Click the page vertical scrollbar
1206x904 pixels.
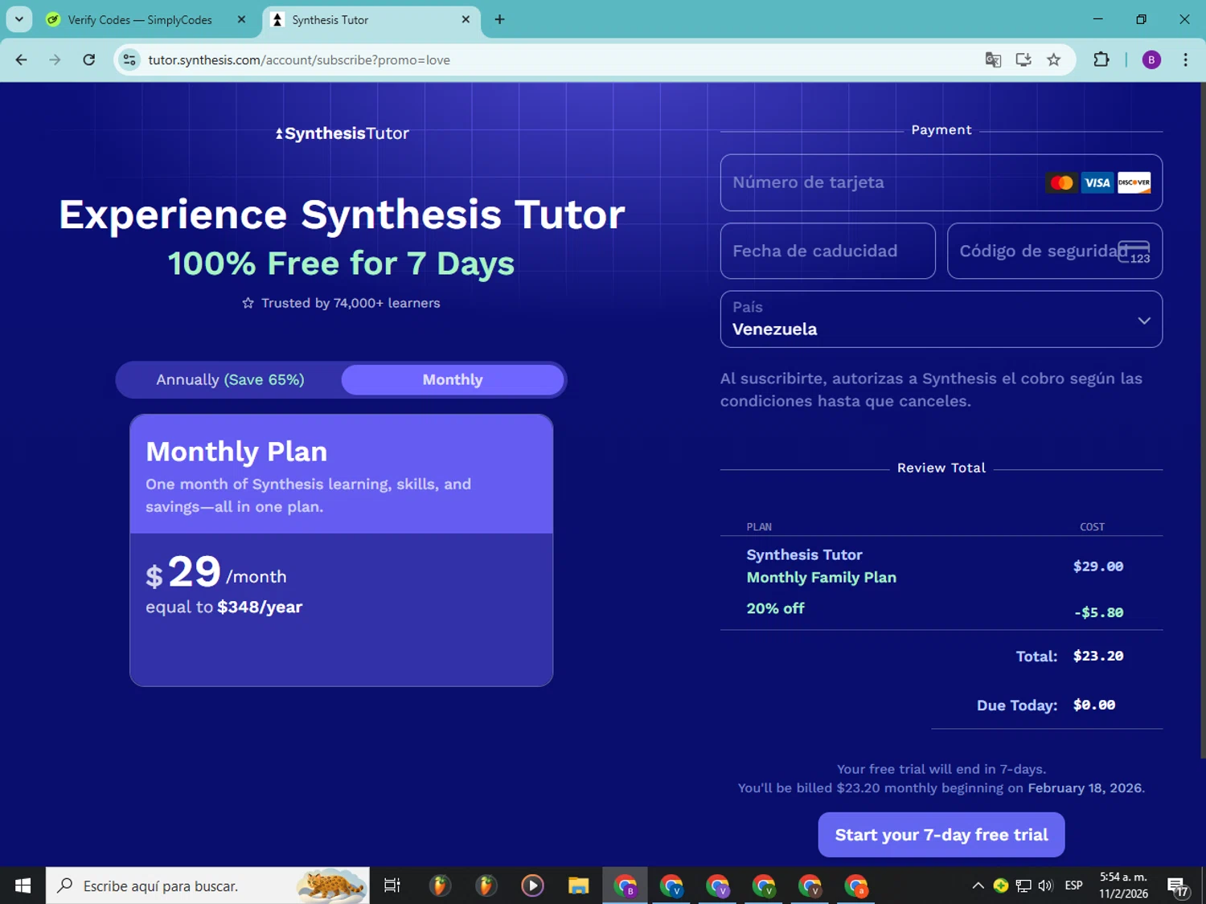point(1203,419)
